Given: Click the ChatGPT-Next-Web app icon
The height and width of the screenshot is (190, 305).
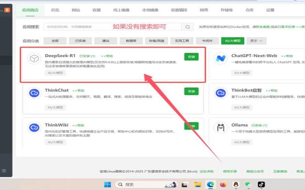Looking at the screenshot, I should (220, 59).
